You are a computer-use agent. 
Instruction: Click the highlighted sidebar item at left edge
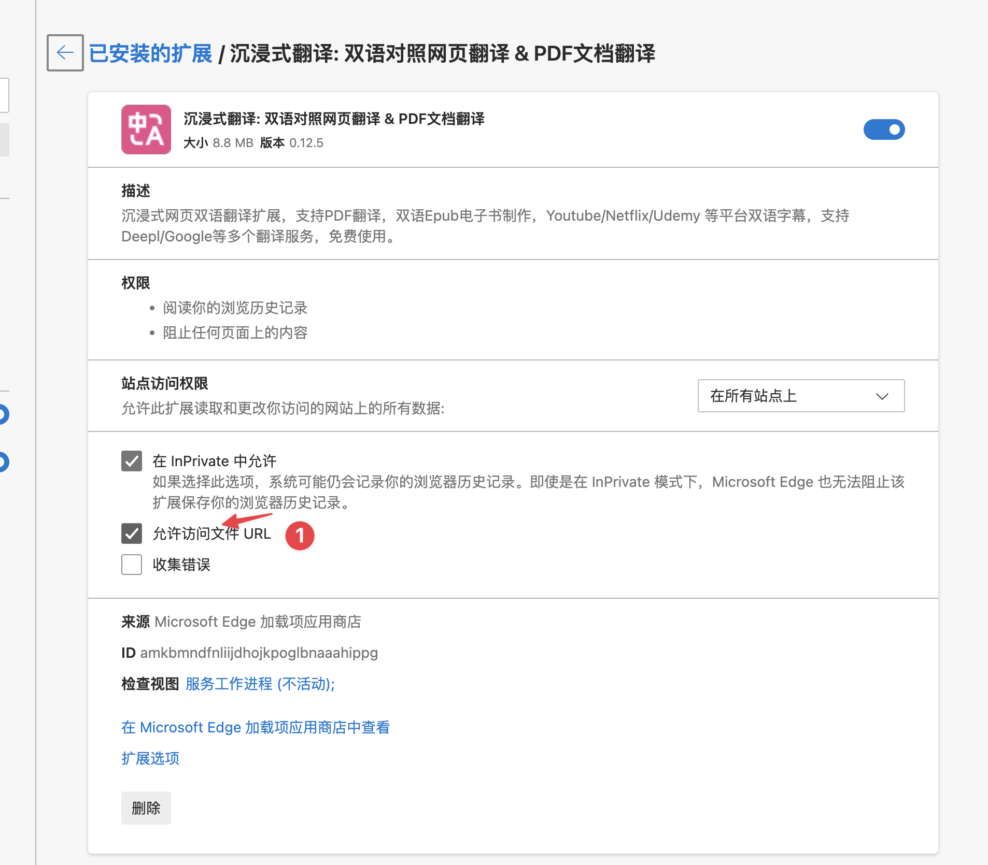(4, 139)
